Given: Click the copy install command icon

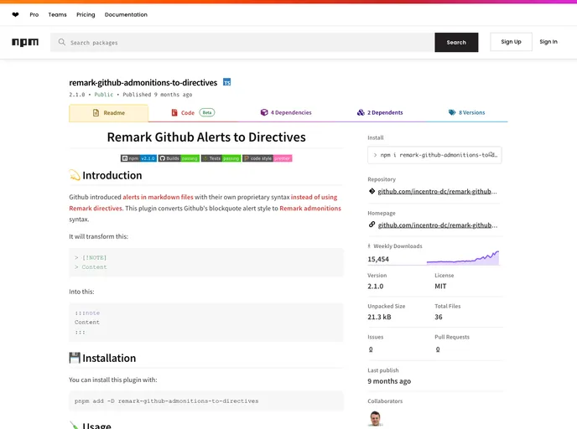Looking at the screenshot, I should 491,154.
